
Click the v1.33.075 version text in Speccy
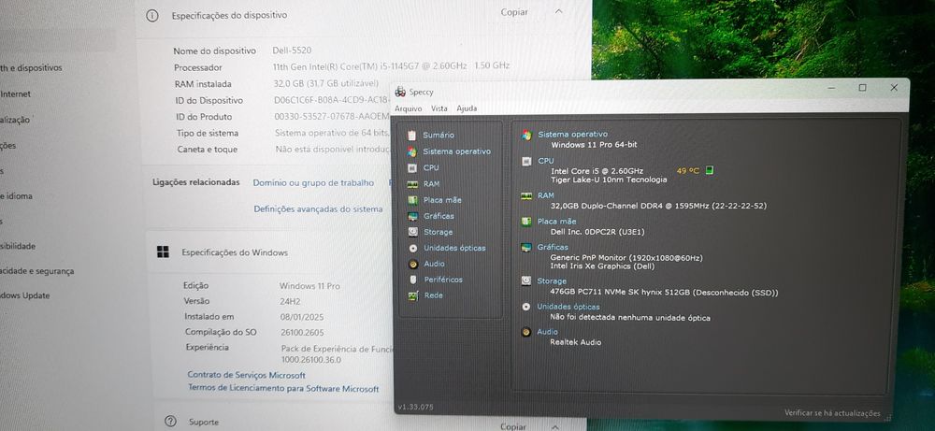click(416, 407)
